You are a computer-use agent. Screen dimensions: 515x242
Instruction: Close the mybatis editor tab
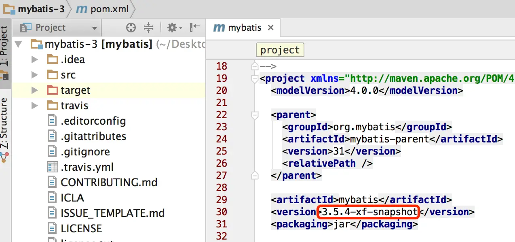pyautogui.click(x=271, y=28)
